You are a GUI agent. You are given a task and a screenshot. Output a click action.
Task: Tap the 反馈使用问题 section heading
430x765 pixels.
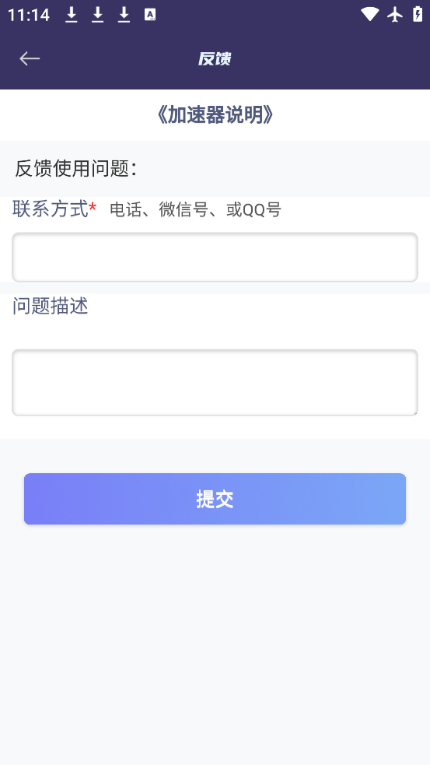click(75, 169)
